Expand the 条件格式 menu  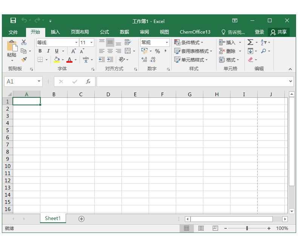point(189,42)
